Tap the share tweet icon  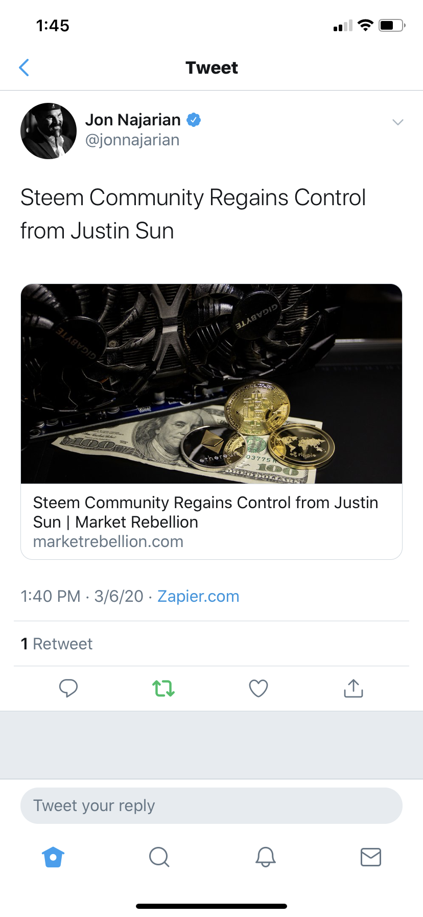click(x=354, y=688)
